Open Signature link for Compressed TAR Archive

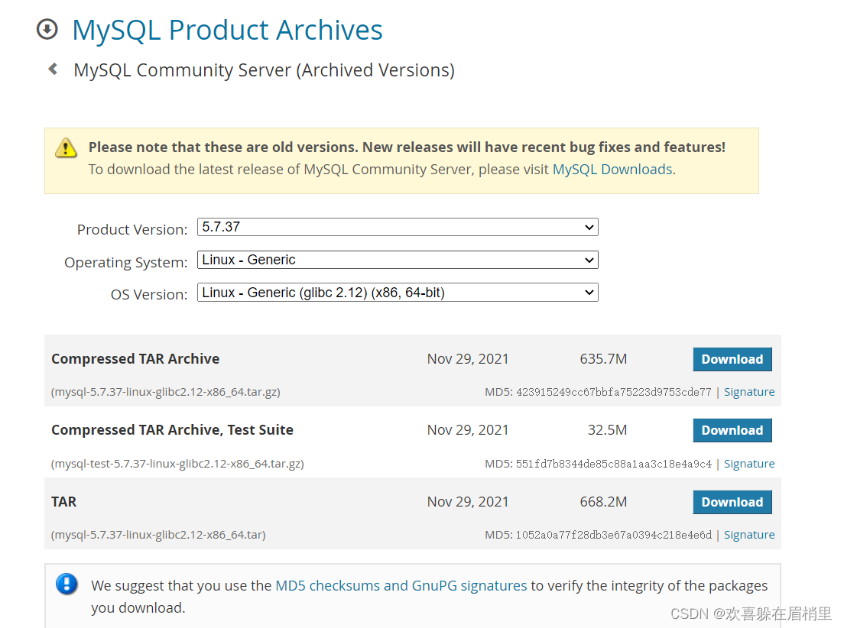pos(749,392)
